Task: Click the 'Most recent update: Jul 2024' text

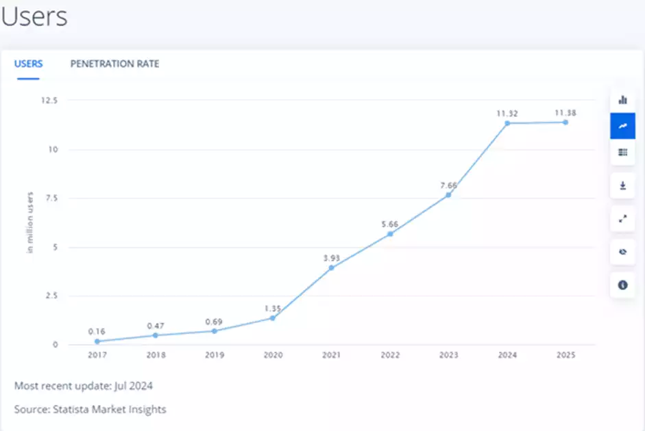Action: point(84,386)
